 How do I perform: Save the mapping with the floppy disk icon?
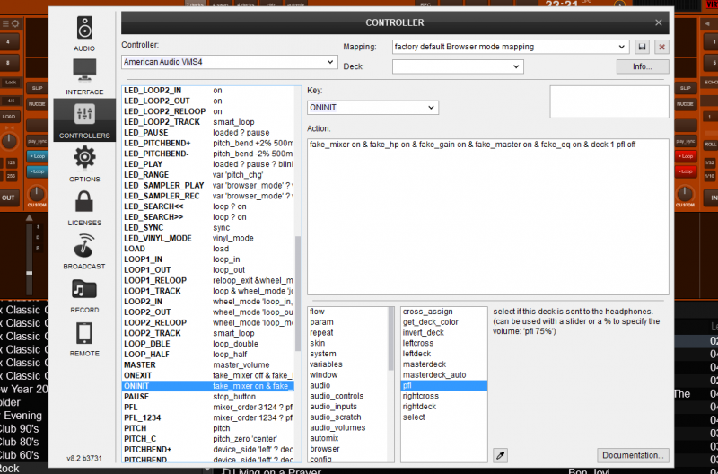coord(642,47)
